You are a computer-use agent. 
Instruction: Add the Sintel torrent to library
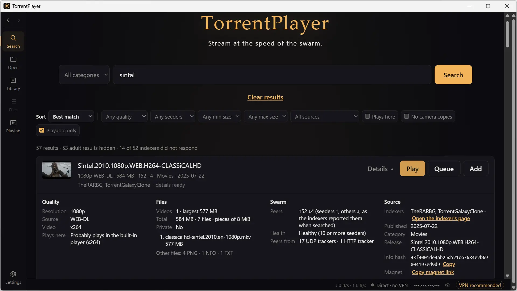coord(476,169)
